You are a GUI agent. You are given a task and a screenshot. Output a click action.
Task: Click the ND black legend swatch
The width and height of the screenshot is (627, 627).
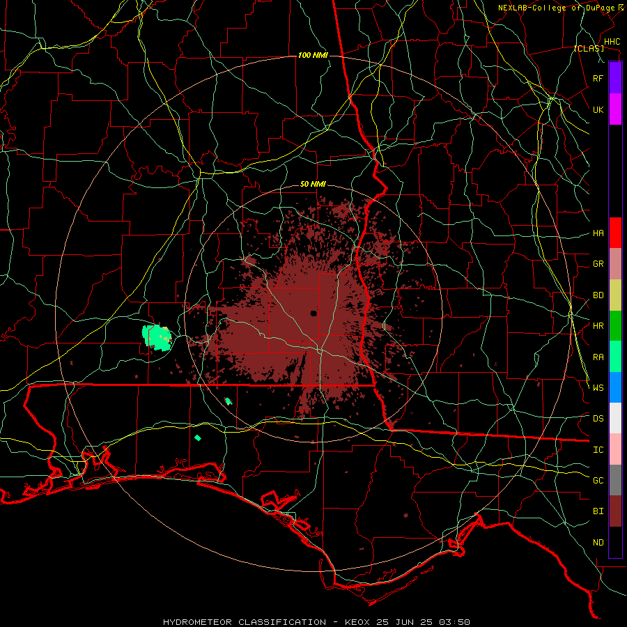coord(615,542)
